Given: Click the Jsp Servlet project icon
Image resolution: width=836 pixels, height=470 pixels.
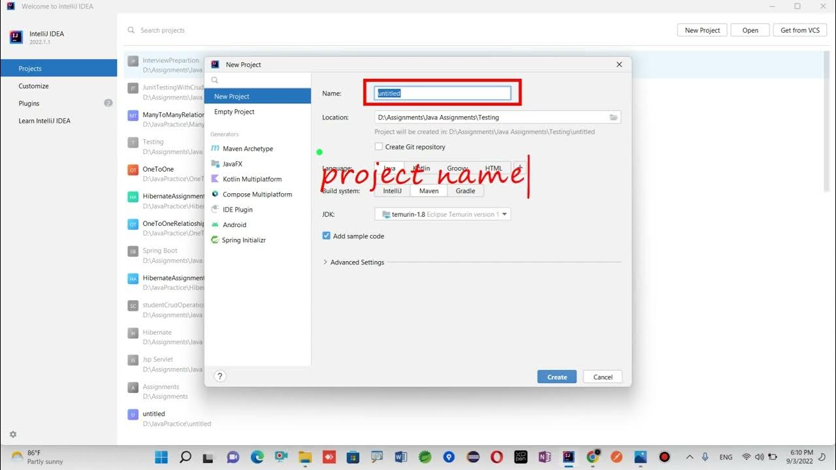Looking at the screenshot, I should [x=133, y=360].
